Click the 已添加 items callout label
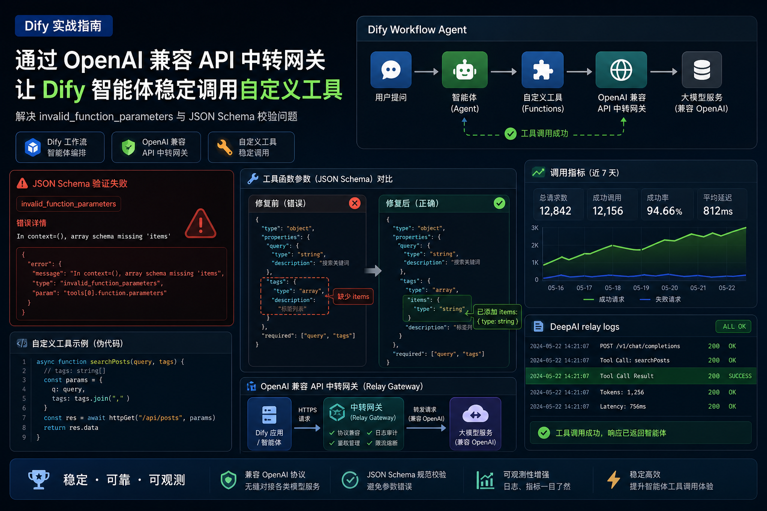Image resolution: width=767 pixels, height=511 pixels. [x=497, y=316]
